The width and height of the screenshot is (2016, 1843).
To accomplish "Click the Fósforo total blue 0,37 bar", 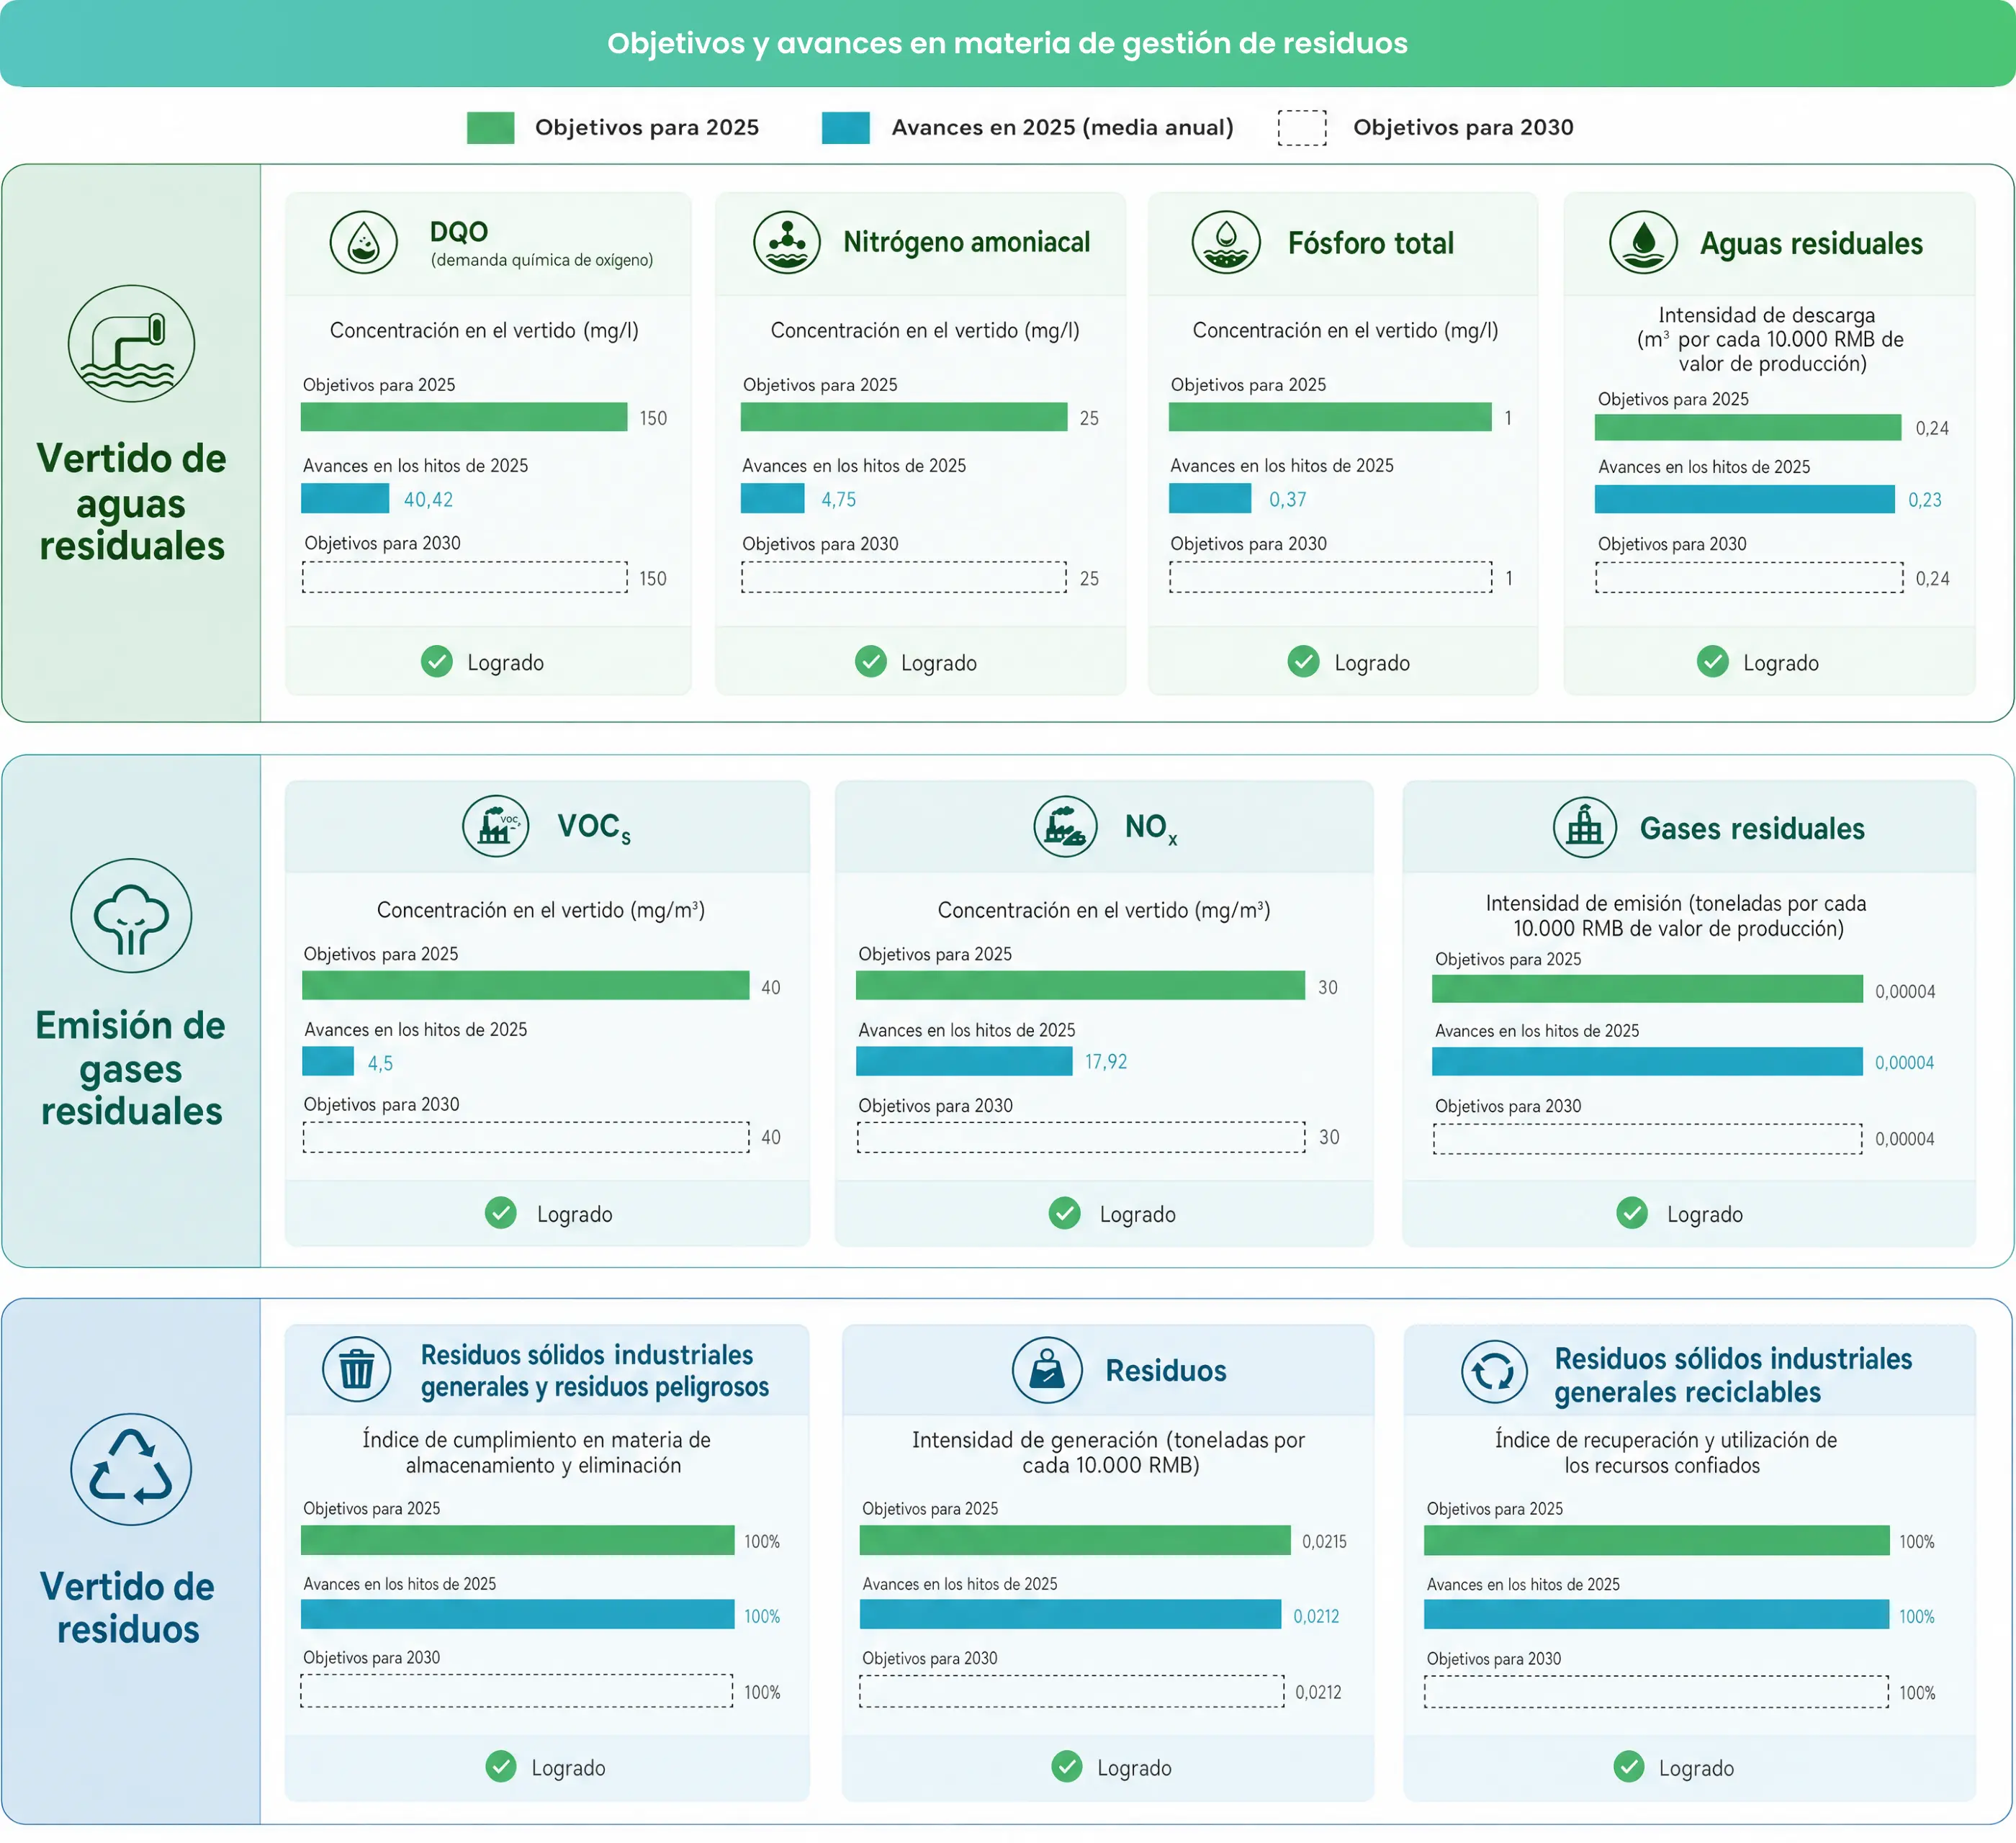I will click(1210, 498).
